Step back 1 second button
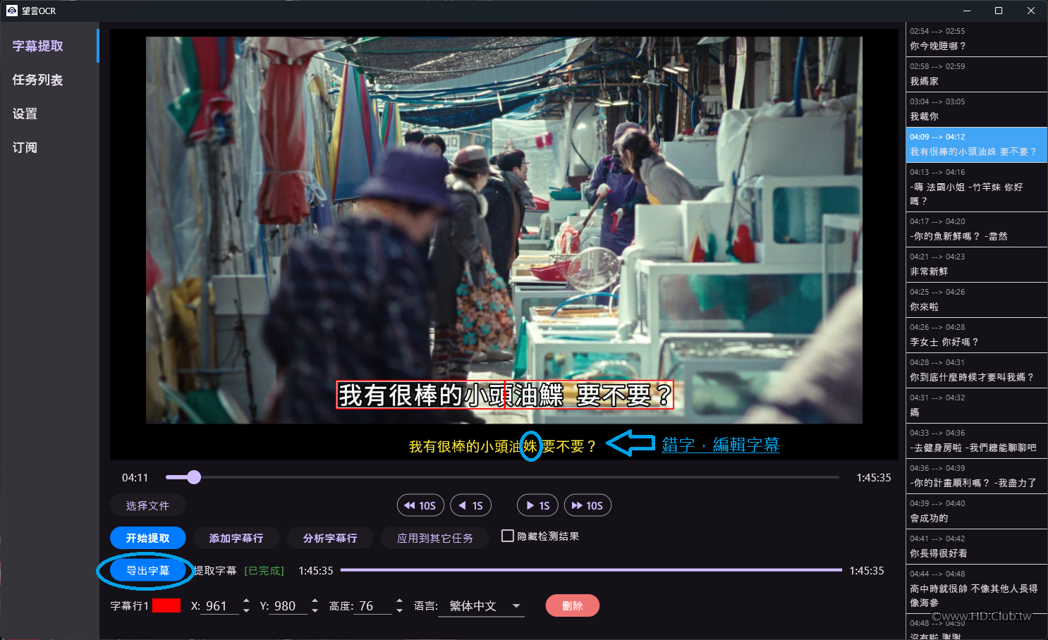The image size is (1048, 640). pos(470,505)
